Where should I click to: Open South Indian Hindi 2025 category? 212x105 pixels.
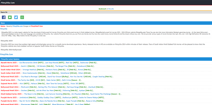point(11,73)
